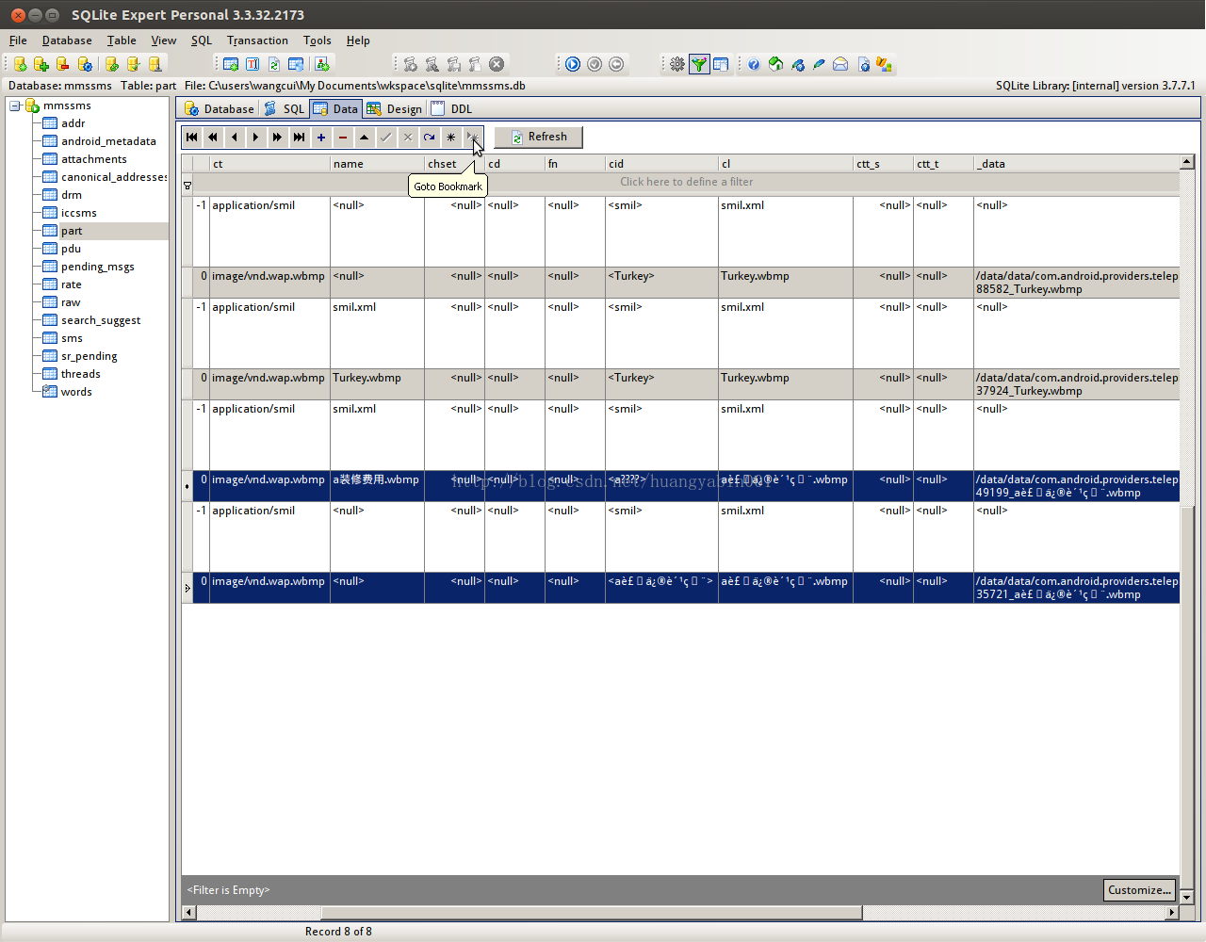Click the new database icon in toolbar
The height and width of the screenshot is (942, 1206).
pos(20,64)
